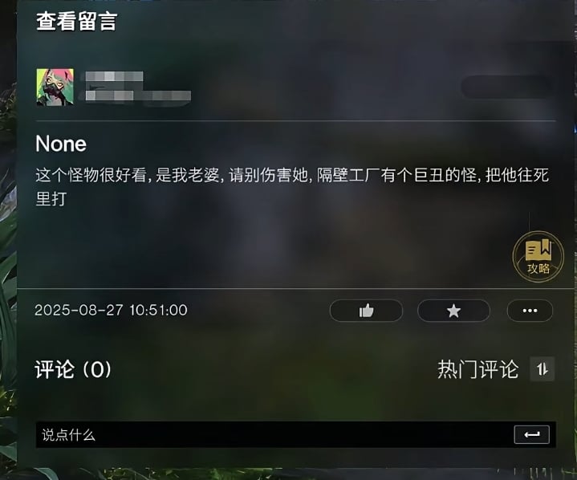577x480 pixels.
Task: Open the three-dots more options button
Action: click(530, 311)
